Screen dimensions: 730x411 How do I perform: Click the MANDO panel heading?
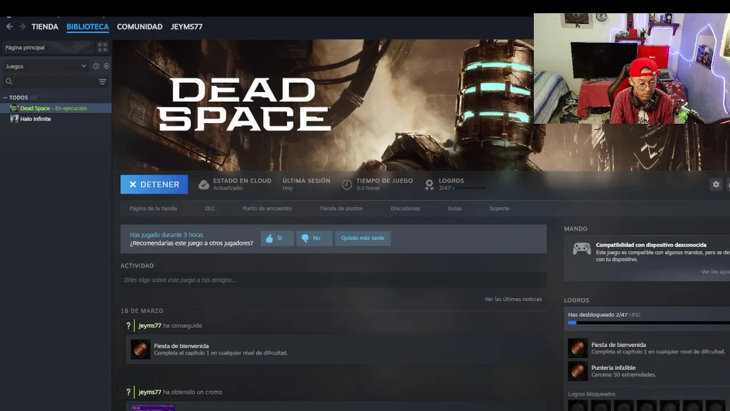575,229
